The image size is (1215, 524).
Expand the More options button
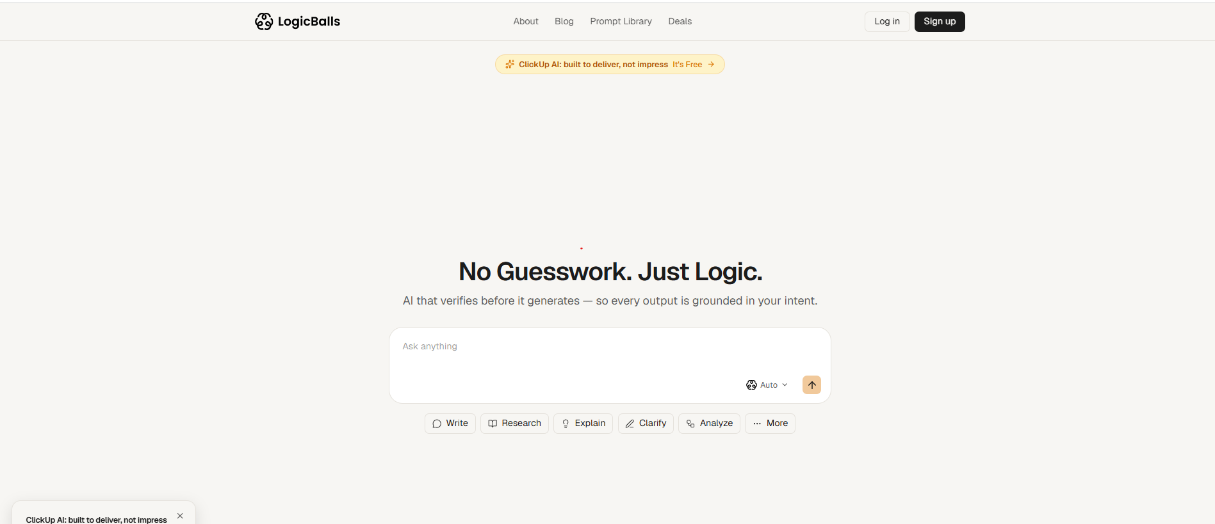(770, 424)
